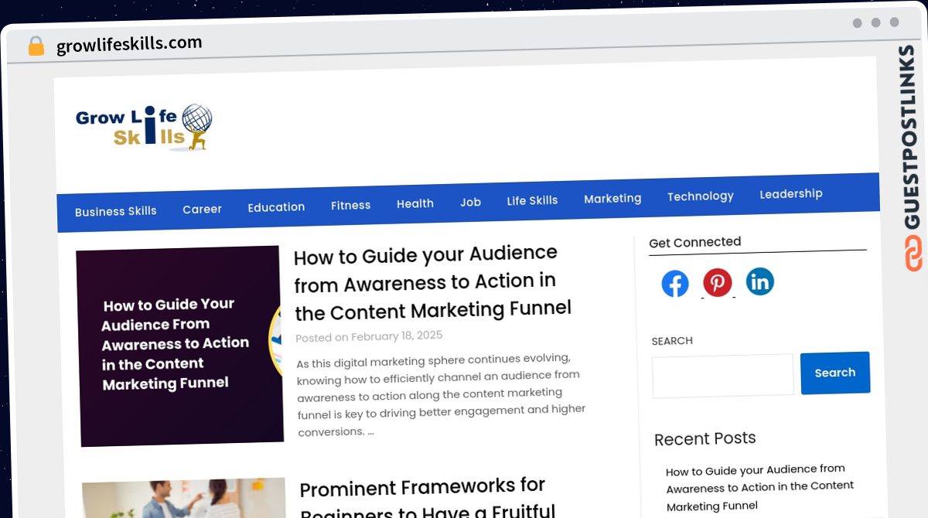928x518 pixels.
Task: Open the Leadership menu item
Action: click(791, 194)
